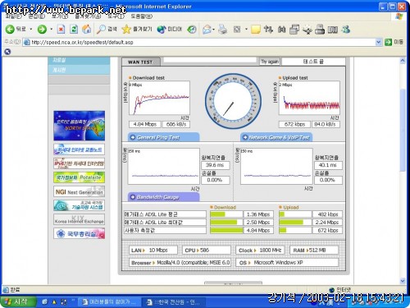This screenshot has height=308, width=410.
Task: Click the Try again button
Action: (270, 62)
